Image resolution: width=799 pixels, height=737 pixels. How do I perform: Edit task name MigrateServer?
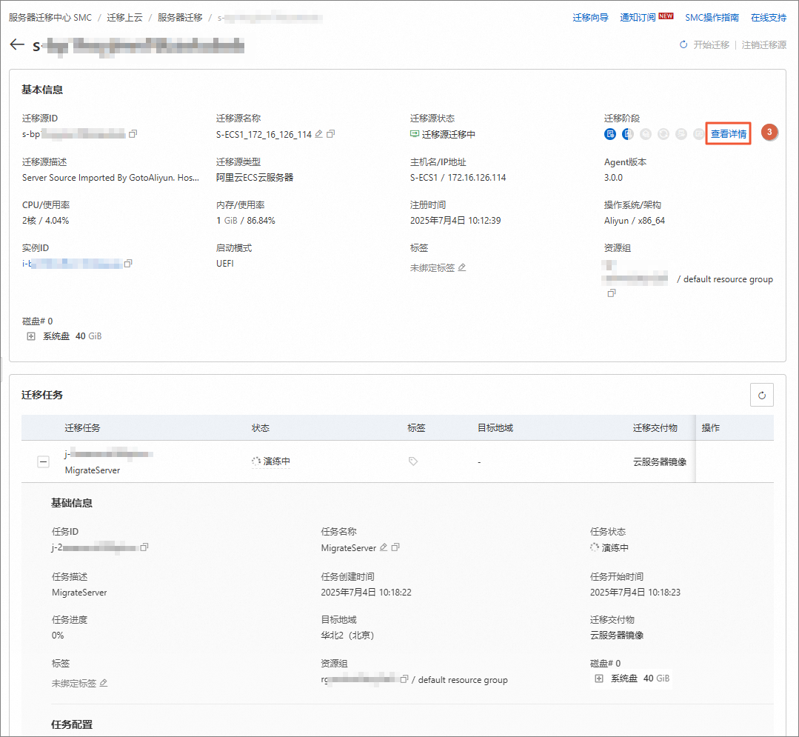click(x=384, y=547)
